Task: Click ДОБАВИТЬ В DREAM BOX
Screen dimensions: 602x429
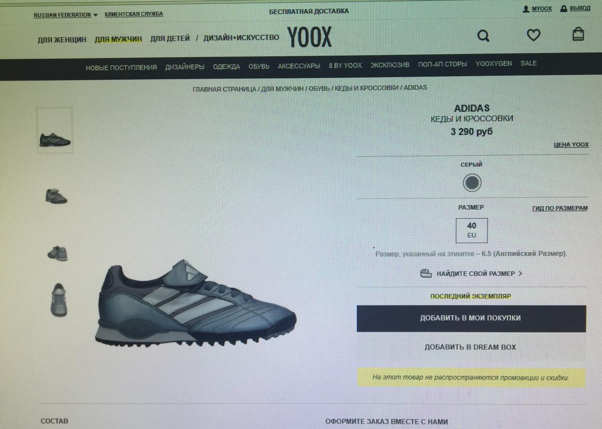Action: 470,347
